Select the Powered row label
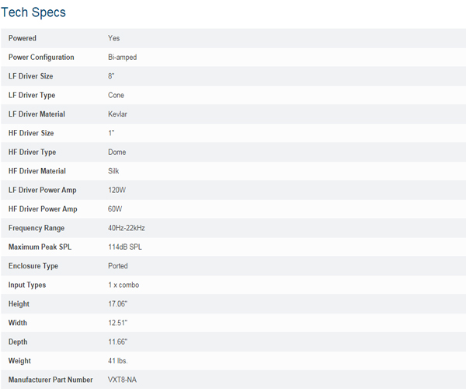Screen dimensions: 466x389 23,38
